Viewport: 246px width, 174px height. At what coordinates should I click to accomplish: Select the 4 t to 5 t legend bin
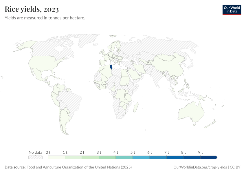click(124, 157)
